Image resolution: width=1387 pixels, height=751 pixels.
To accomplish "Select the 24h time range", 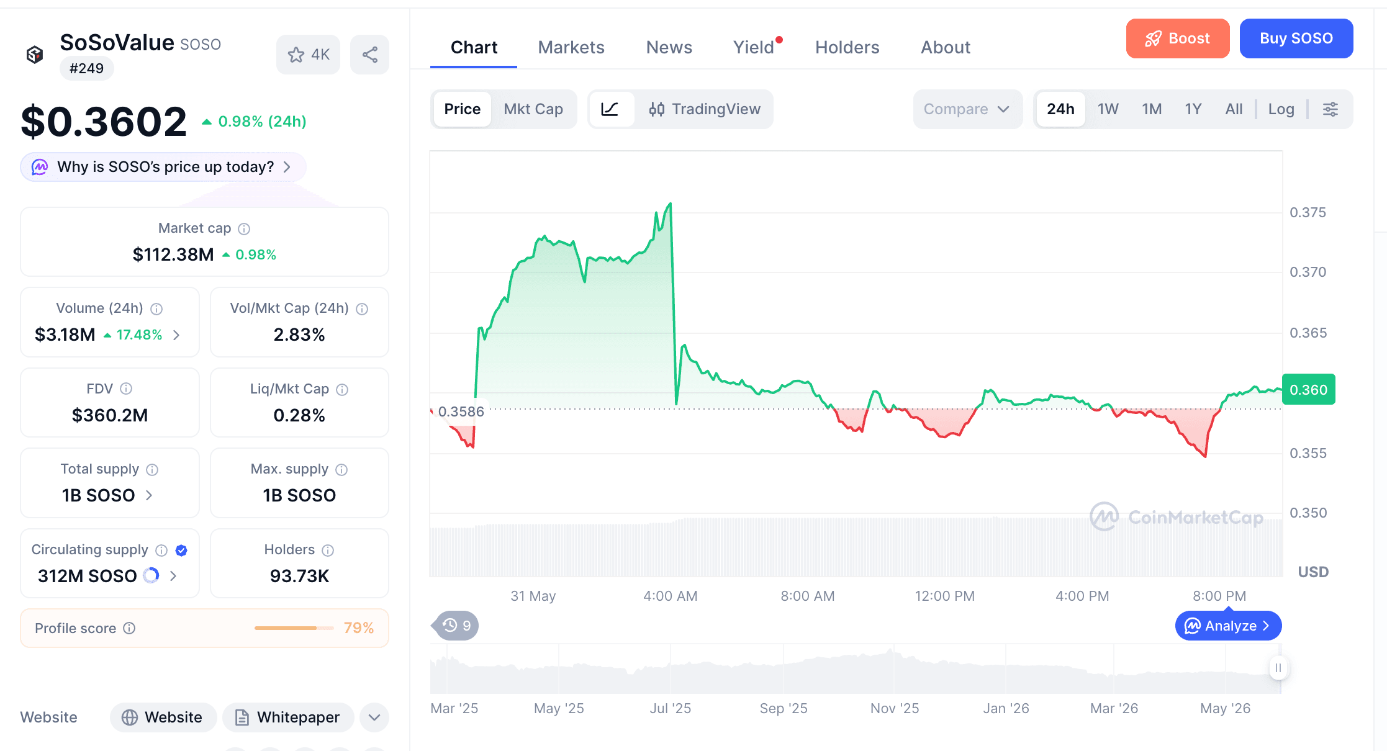I will pyautogui.click(x=1060, y=109).
